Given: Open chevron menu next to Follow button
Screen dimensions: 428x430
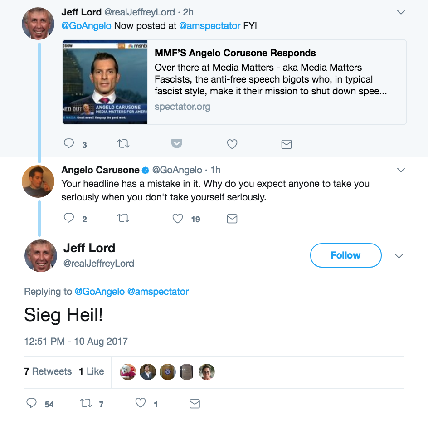Looking at the screenshot, I should pyautogui.click(x=399, y=256).
